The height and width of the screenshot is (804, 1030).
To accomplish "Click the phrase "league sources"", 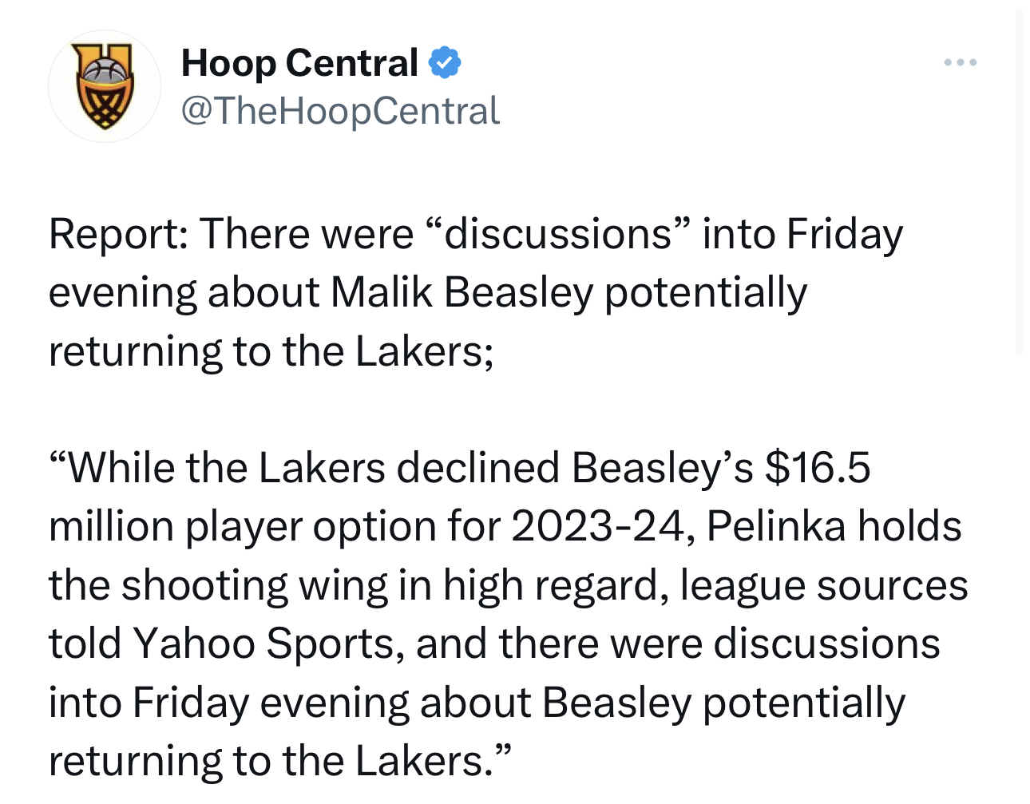I will [x=824, y=586].
